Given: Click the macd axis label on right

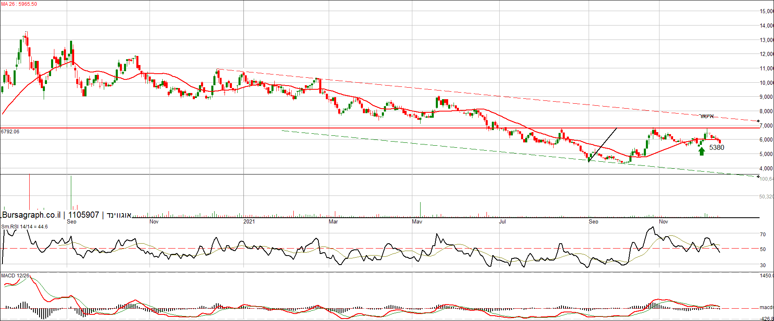Looking at the screenshot, I should [766, 307].
